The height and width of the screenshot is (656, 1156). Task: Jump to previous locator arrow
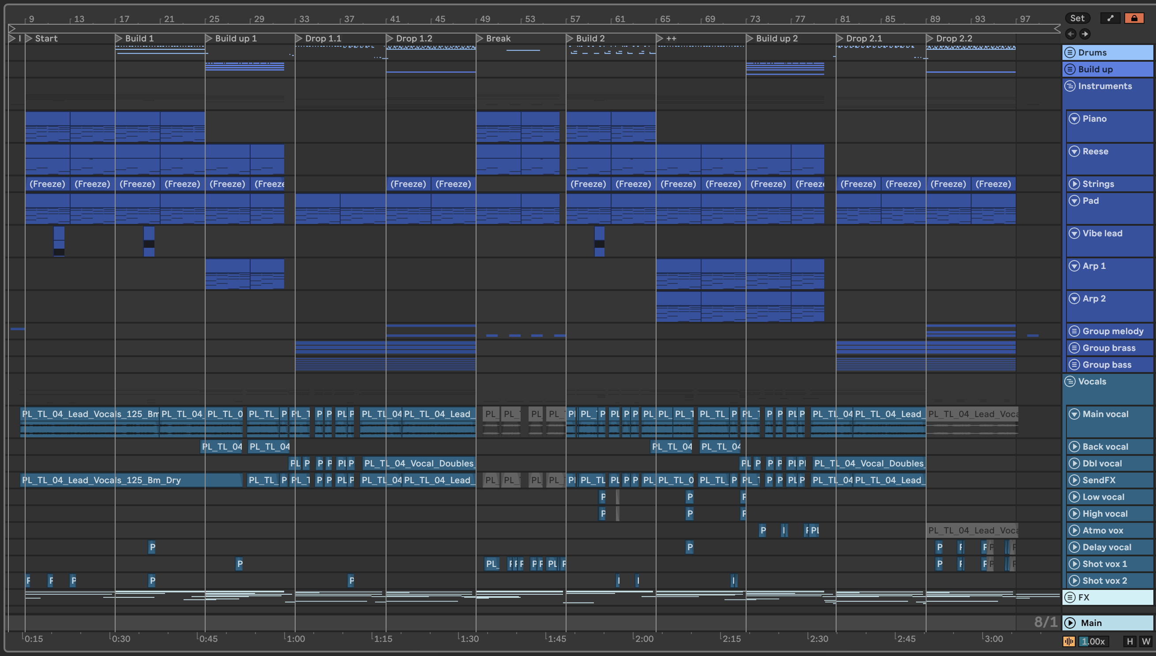pos(1071,34)
